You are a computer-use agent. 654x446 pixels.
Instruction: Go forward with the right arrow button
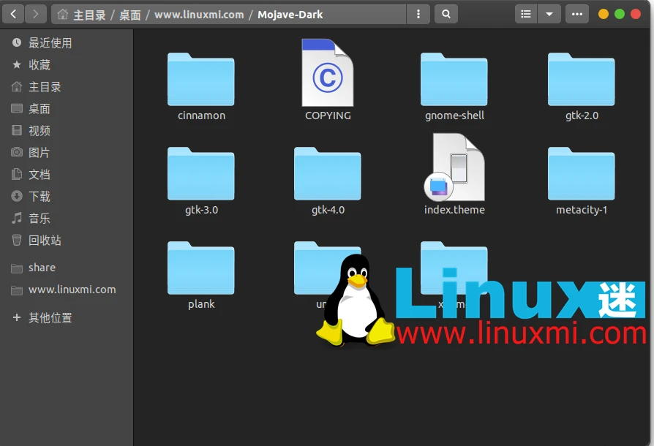pos(35,14)
